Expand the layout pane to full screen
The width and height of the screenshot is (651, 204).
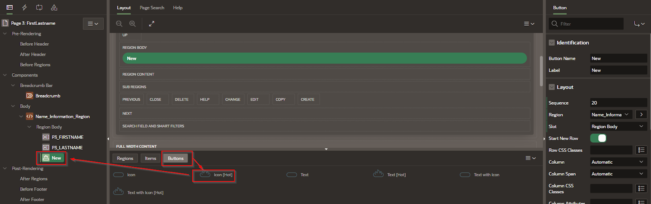click(x=151, y=24)
